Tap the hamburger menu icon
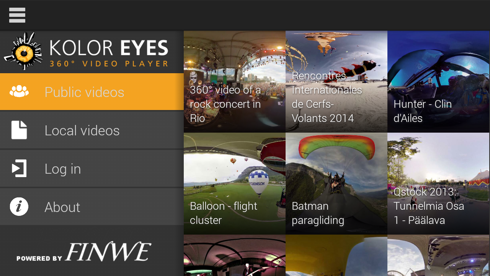 coord(17,15)
